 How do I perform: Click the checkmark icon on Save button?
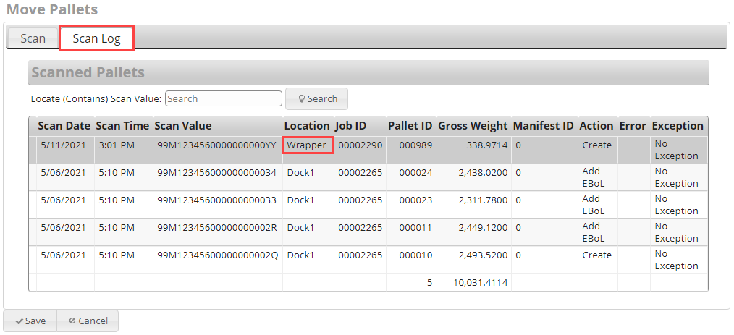tap(20, 321)
